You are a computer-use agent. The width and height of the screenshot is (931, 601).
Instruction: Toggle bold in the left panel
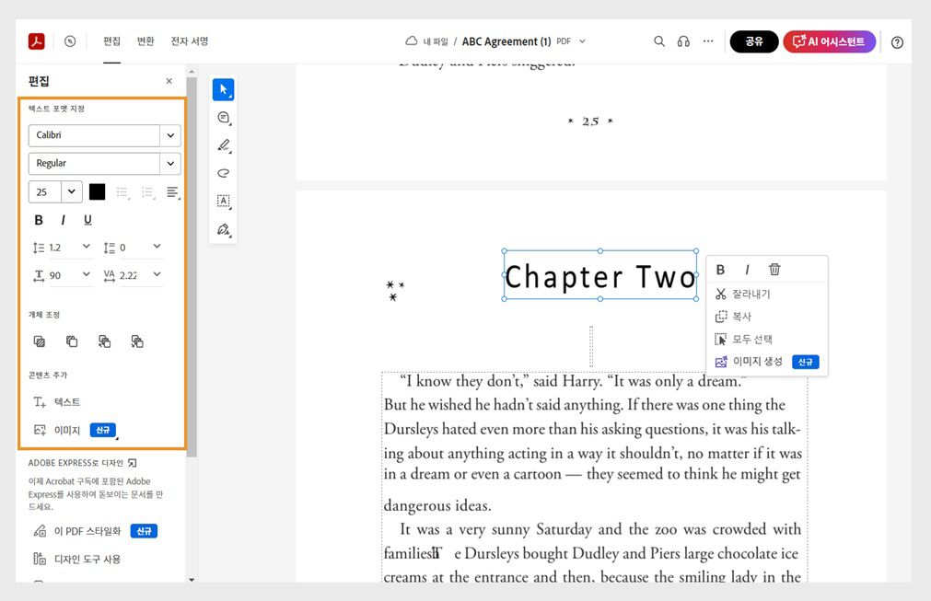[x=39, y=220]
